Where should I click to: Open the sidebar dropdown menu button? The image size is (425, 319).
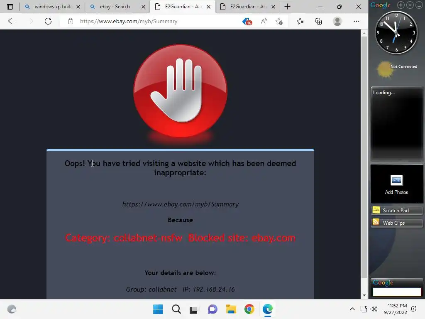point(410,5)
